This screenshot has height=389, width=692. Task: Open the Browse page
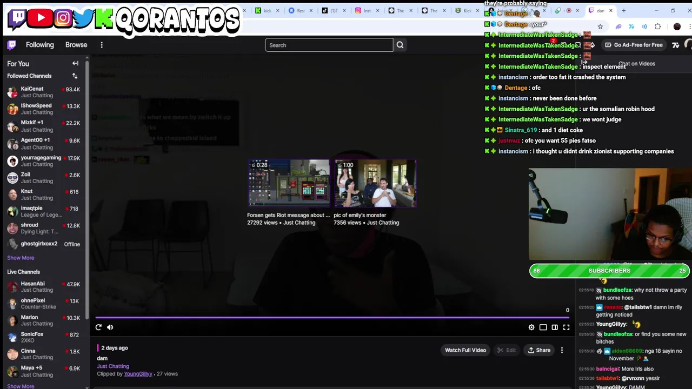tap(76, 45)
